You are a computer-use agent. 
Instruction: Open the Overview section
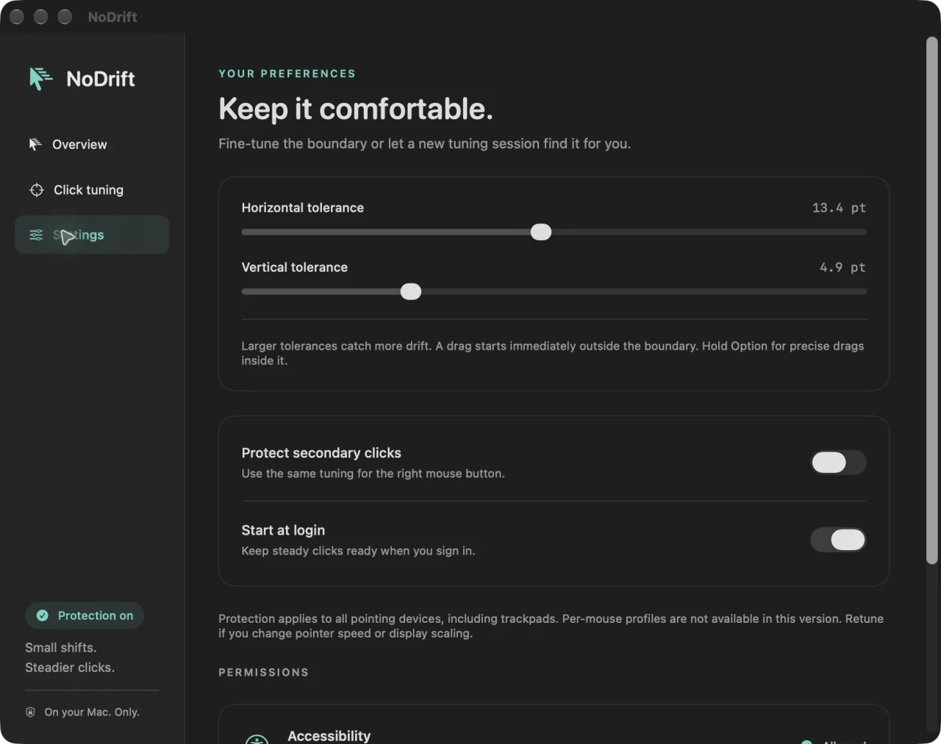tap(92, 145)
